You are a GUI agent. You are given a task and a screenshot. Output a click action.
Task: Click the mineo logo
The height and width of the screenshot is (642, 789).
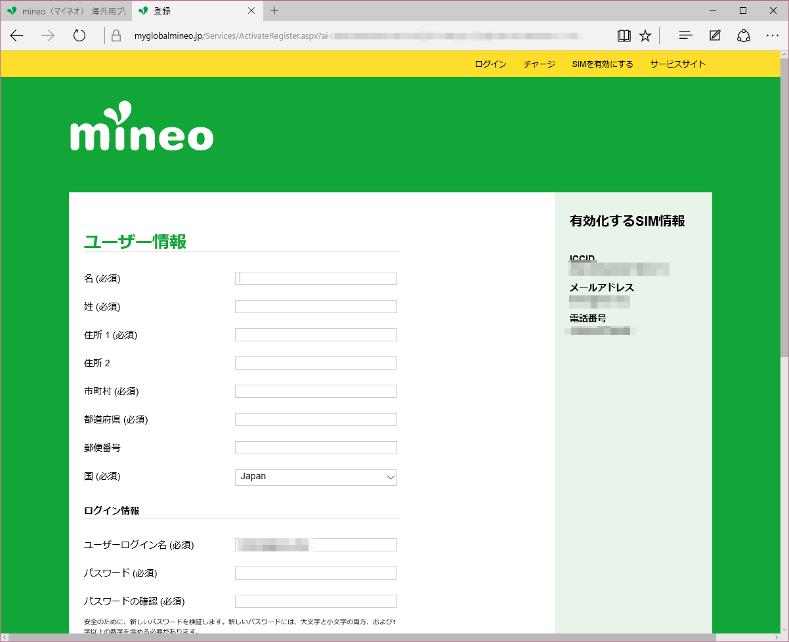tap(142, 126)
